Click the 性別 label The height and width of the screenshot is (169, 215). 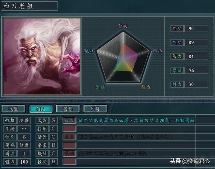[x=10, y=137]
